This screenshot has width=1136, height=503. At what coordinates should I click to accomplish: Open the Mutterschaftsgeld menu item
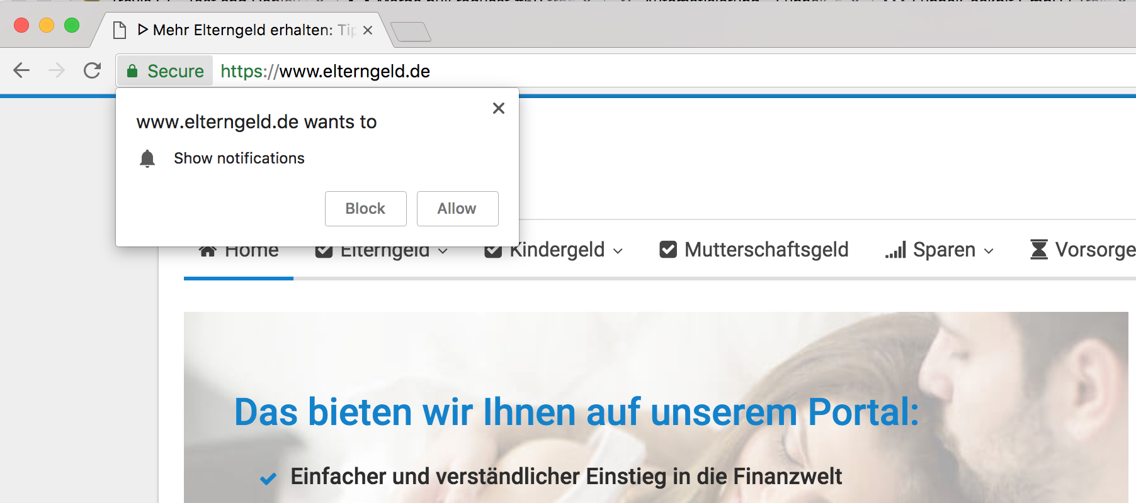tap(754, 250)
